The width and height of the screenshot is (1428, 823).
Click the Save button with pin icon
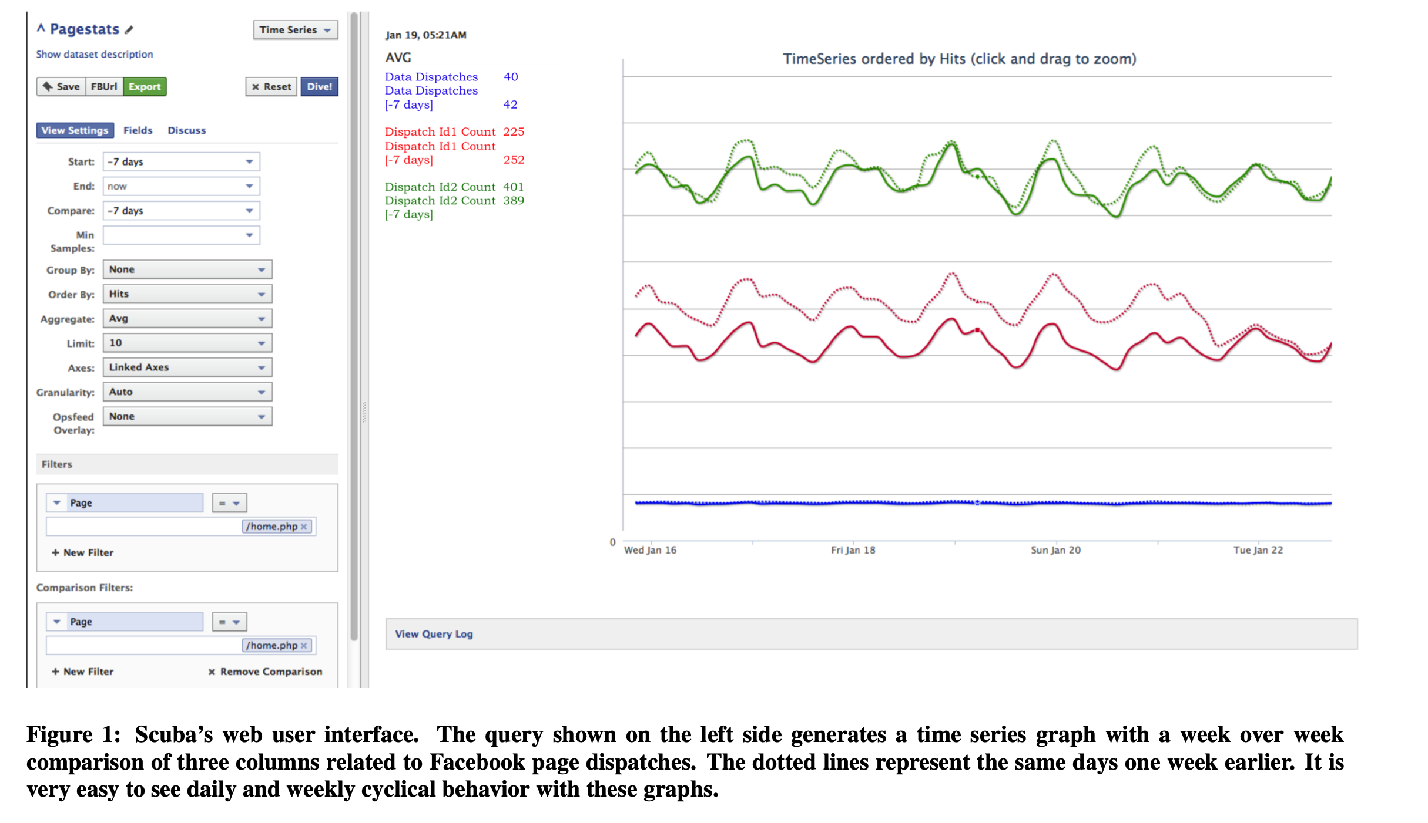(x=61, y=87)
